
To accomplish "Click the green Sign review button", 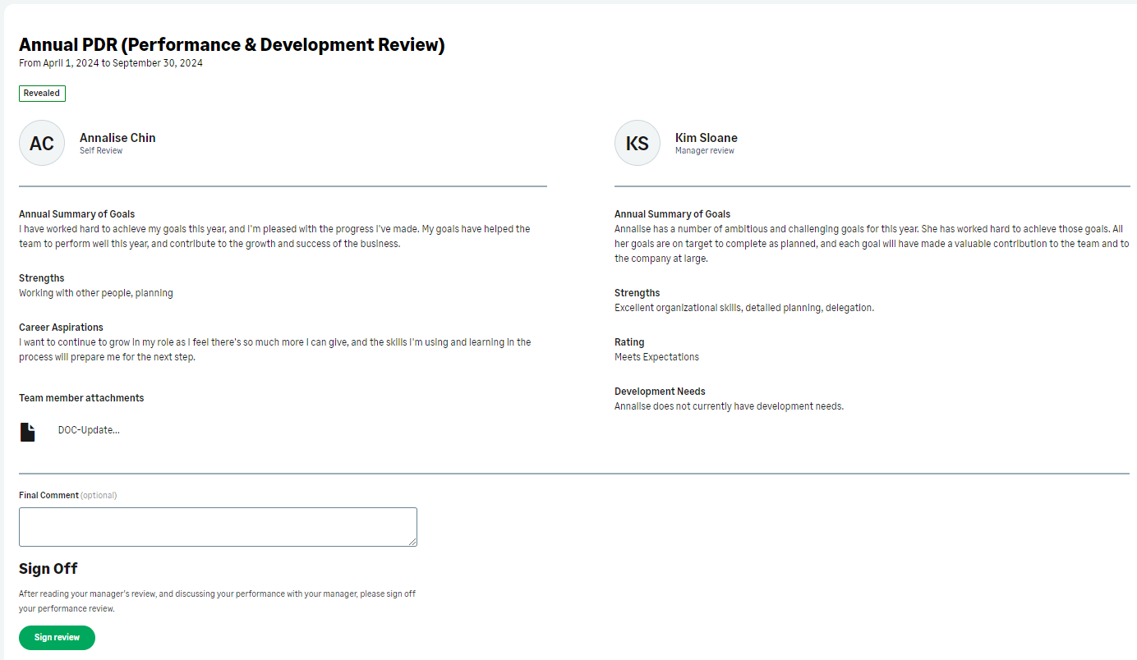I will (x=57, y=638).
